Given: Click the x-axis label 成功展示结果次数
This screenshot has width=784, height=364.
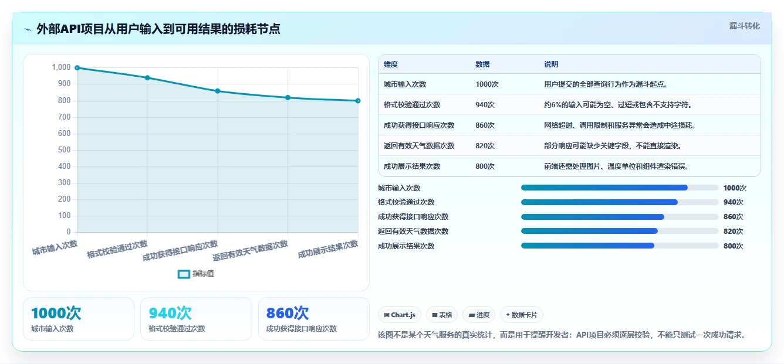Looking at the screenshot, I should click(x=328, y=249).
